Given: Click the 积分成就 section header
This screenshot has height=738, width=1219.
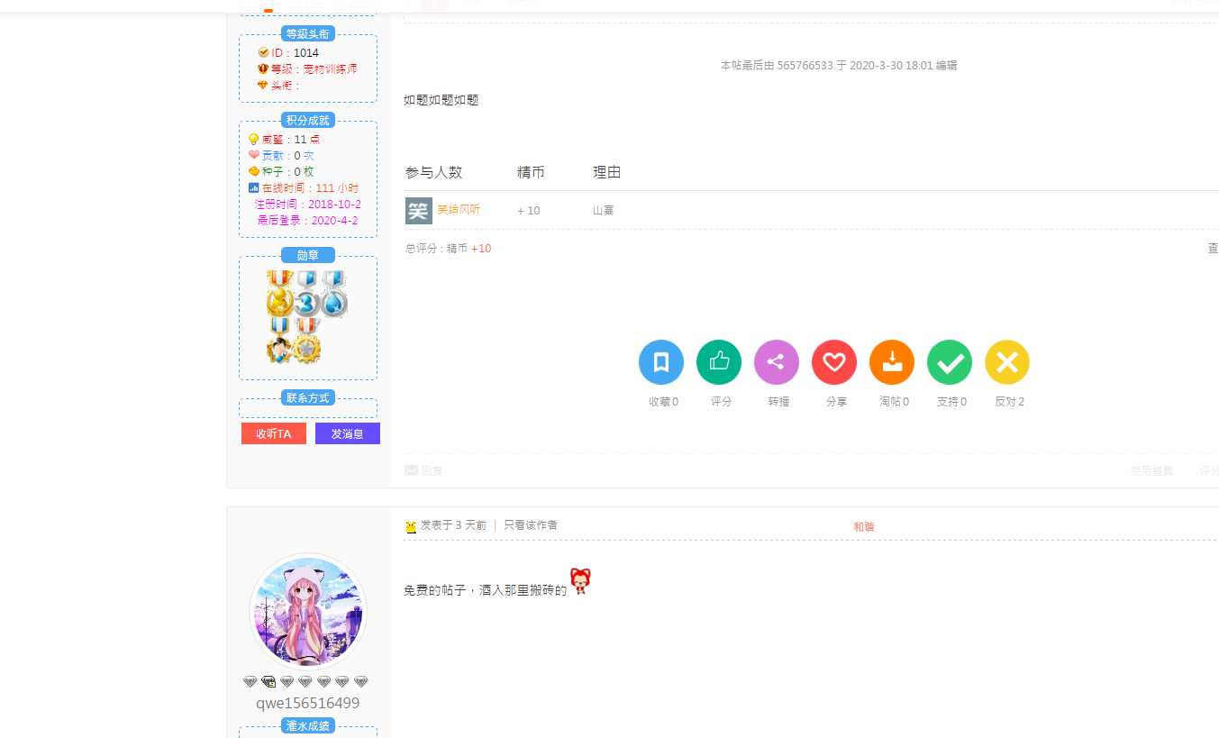Looking at the screenshot, I should [x=308, y=120].
